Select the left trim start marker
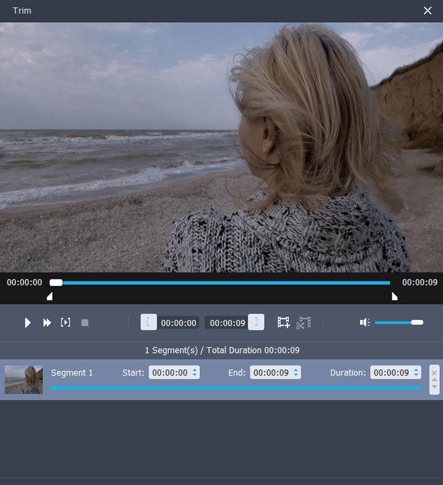Image resolution: width=443 pixels, height=485 pixels. (x=49, y=297)
